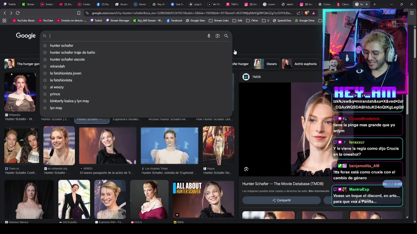This screenshot has width=417, height=234.
Task: Open the YouTube Music bookmark
Action: (x=23, y=20)
